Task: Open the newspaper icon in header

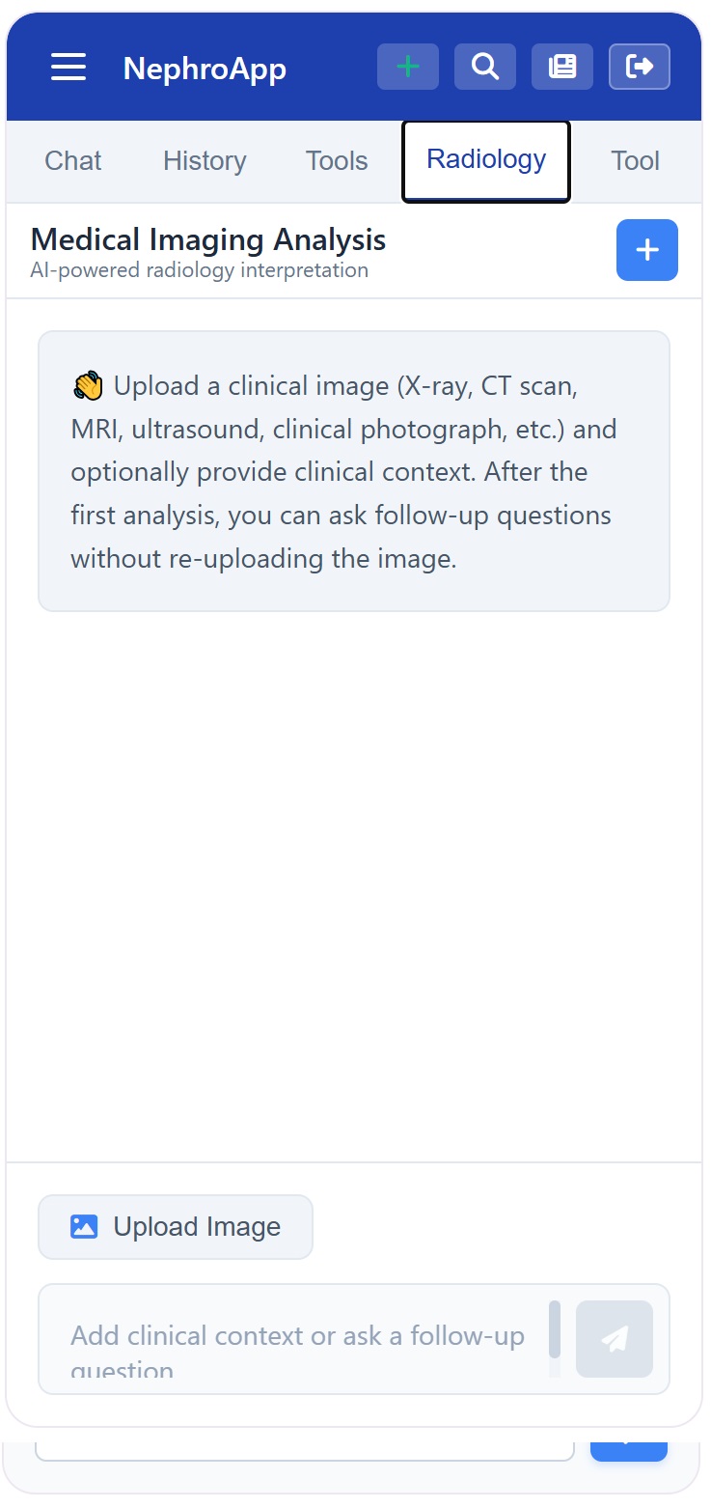Action: point(562,67)
